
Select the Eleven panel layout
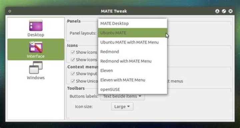tap(133, 71)
